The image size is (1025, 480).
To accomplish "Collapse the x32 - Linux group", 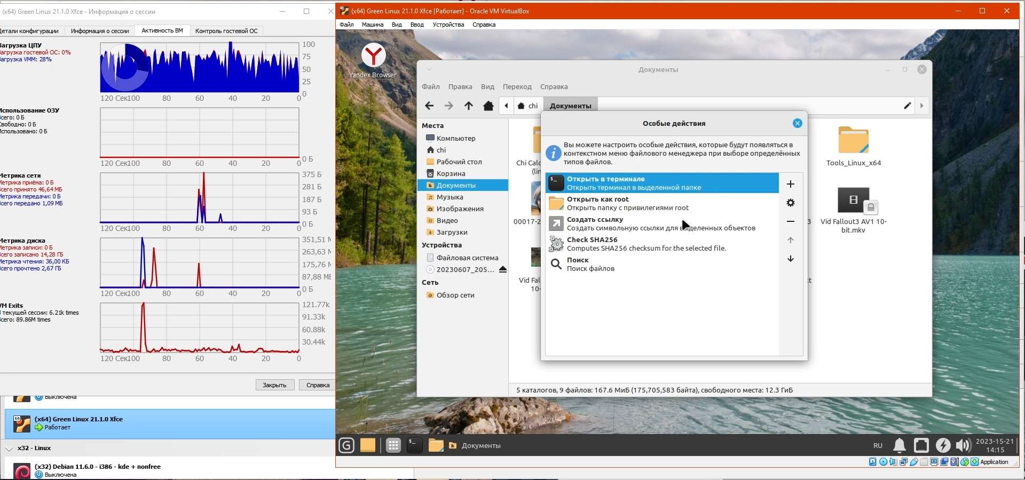I will click(x=9, y=449).
